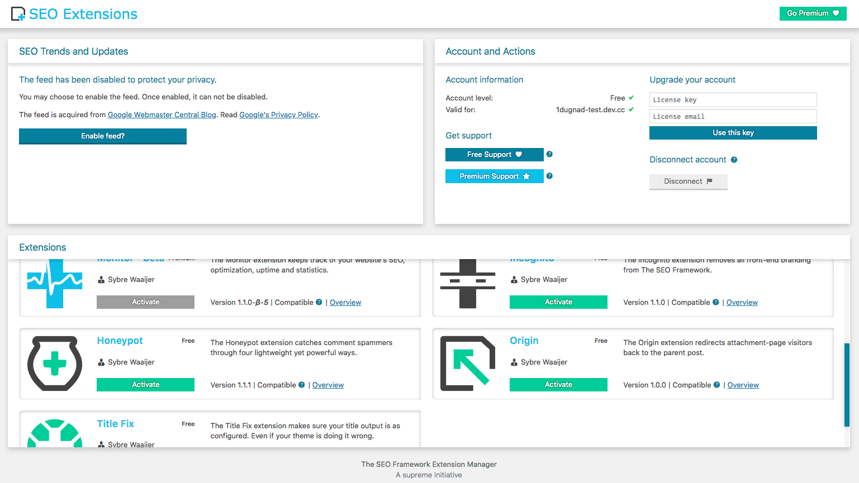This screenshot has height=483, width=859.
Task: Click 'Version 1.1.1' text in Honeypot card
Action: (x=231, y=385)
